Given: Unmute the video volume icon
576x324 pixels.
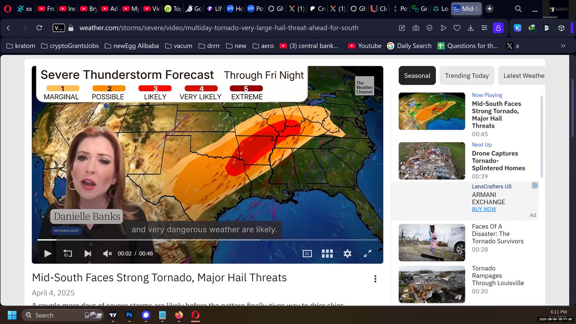Looking at the screenshot, I should point(108,253).
